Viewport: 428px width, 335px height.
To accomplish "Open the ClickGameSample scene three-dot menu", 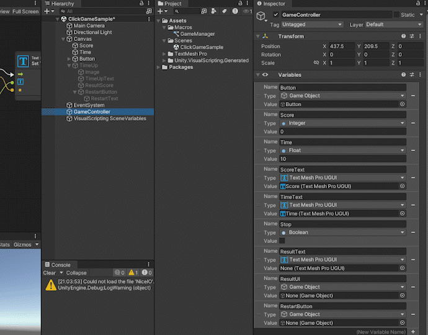I will (x=149, y=19).
